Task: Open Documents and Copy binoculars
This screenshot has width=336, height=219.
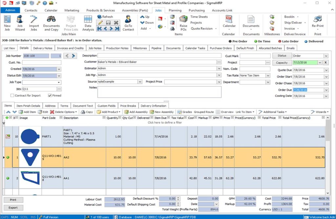Action: click(51, 23)
